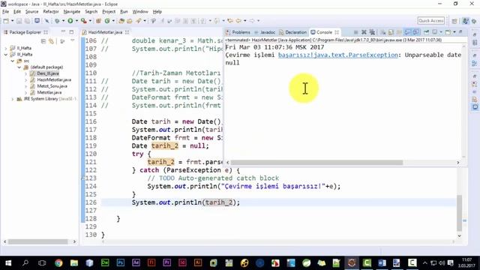Click the Back navigation arrow icon
480x270 pixels.
(238, 21)
